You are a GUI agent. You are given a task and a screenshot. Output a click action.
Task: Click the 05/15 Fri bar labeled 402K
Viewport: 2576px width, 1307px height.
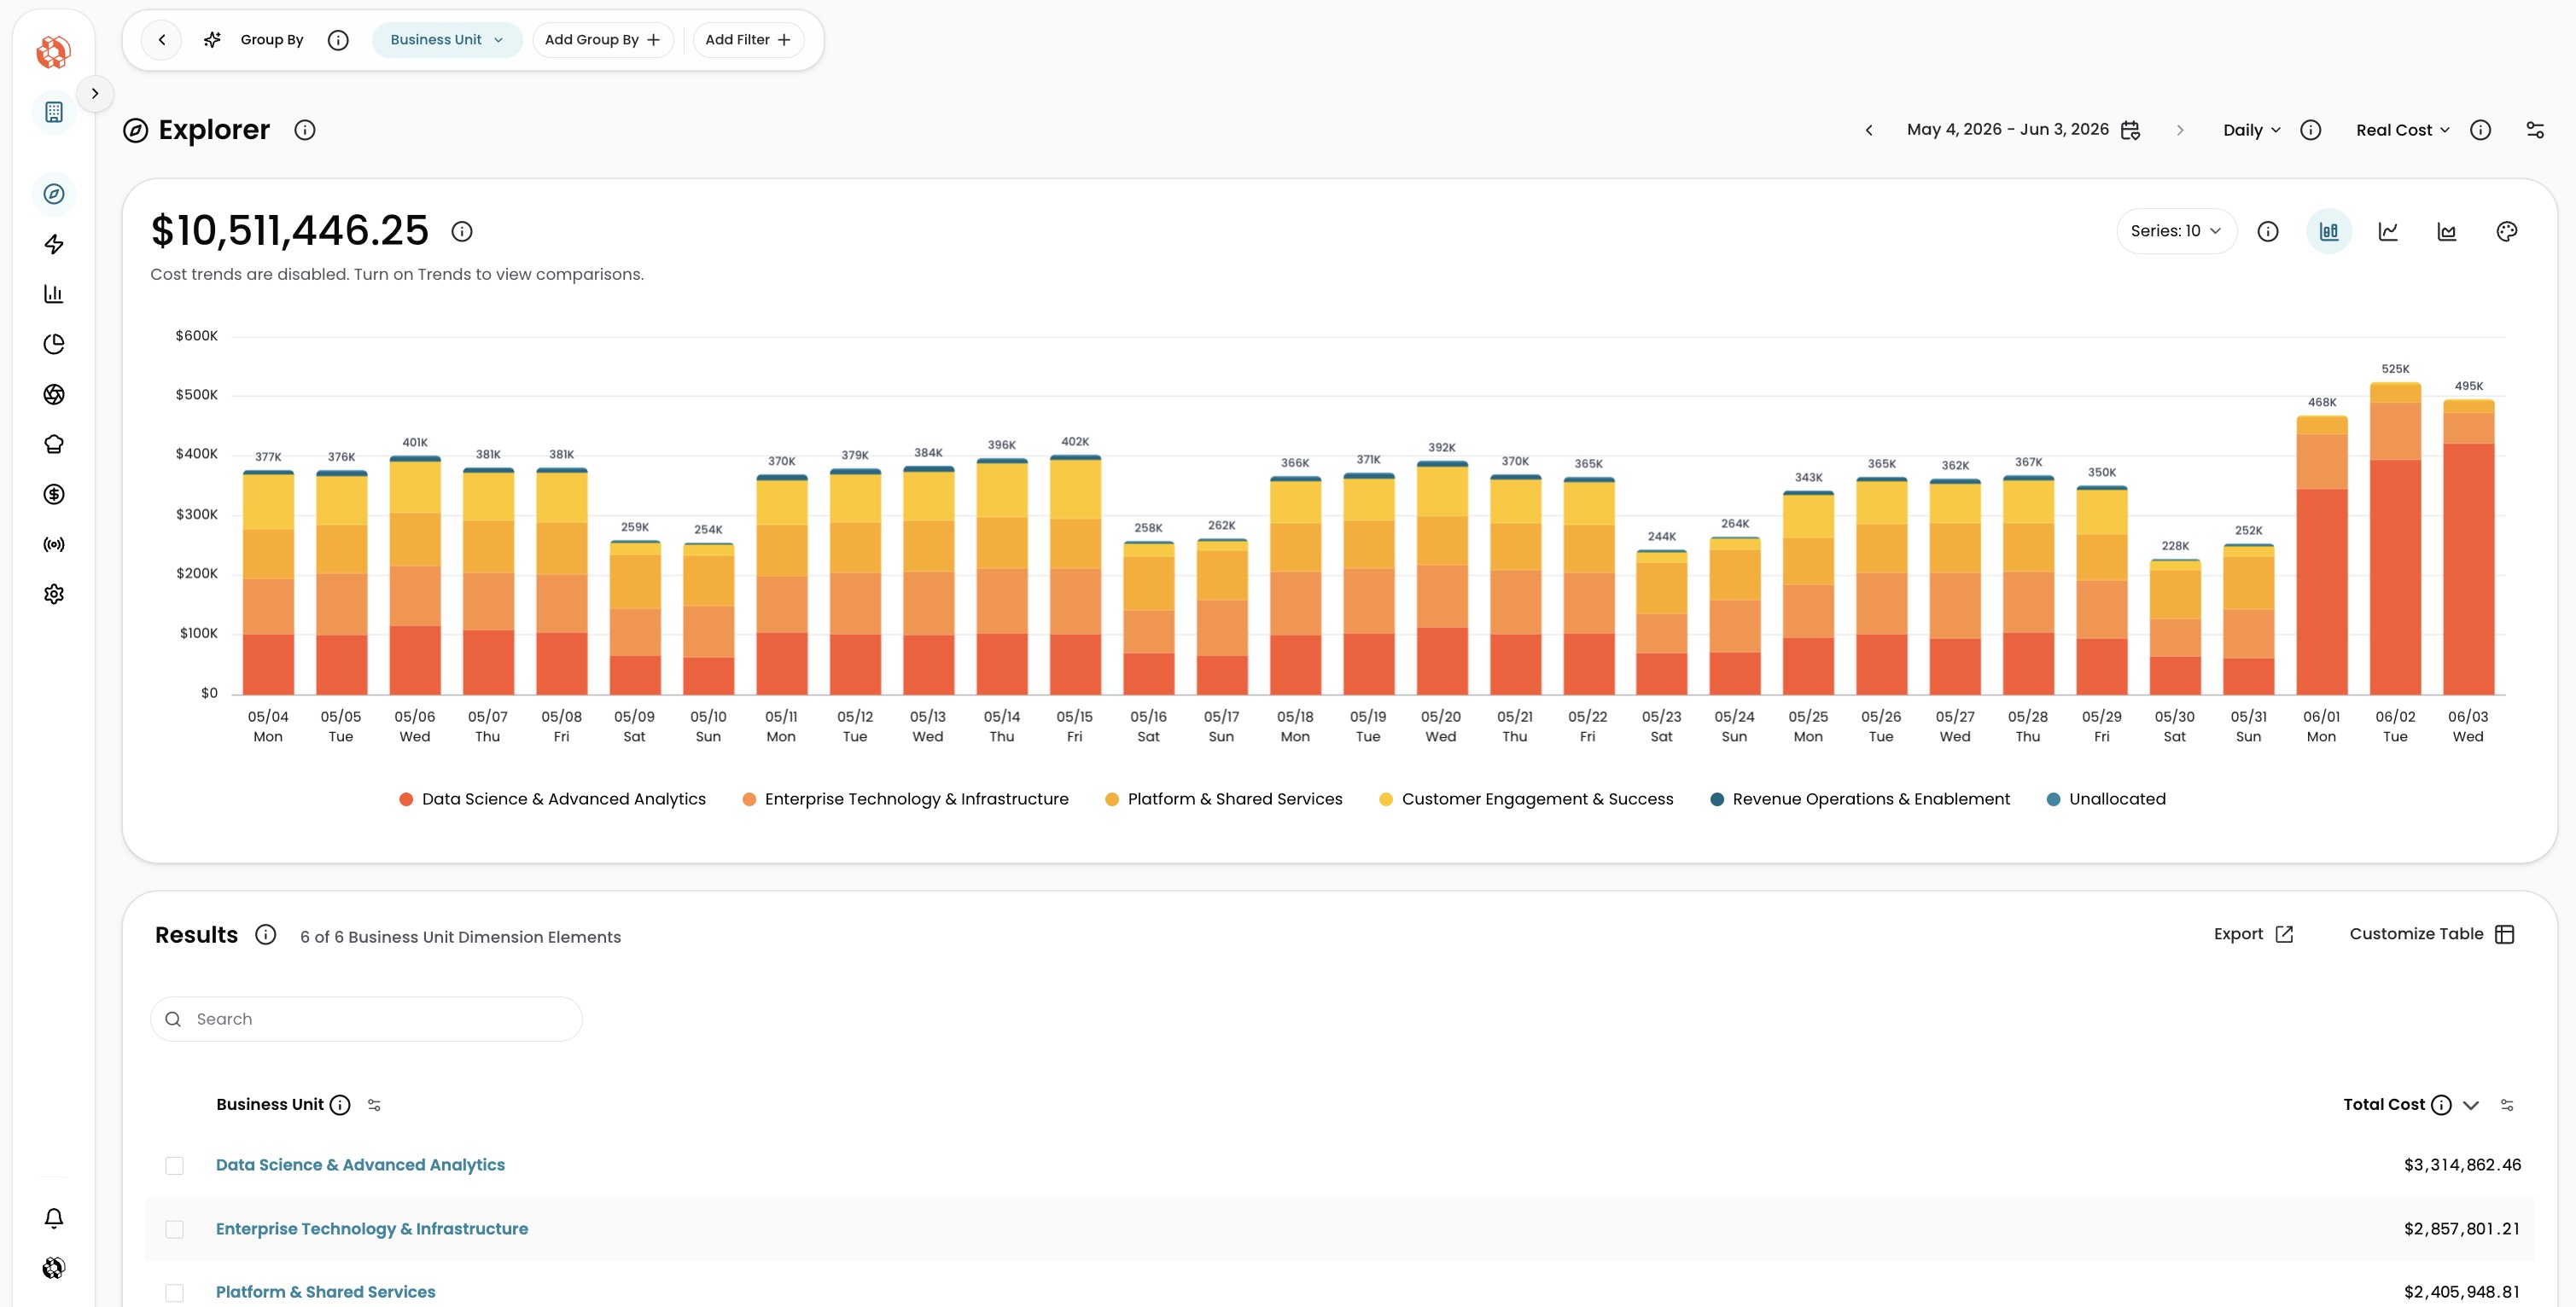coord(1075,574)
